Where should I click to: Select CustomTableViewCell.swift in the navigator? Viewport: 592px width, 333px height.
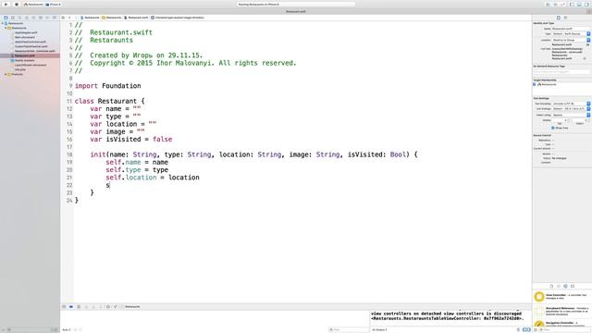point(31,46)
